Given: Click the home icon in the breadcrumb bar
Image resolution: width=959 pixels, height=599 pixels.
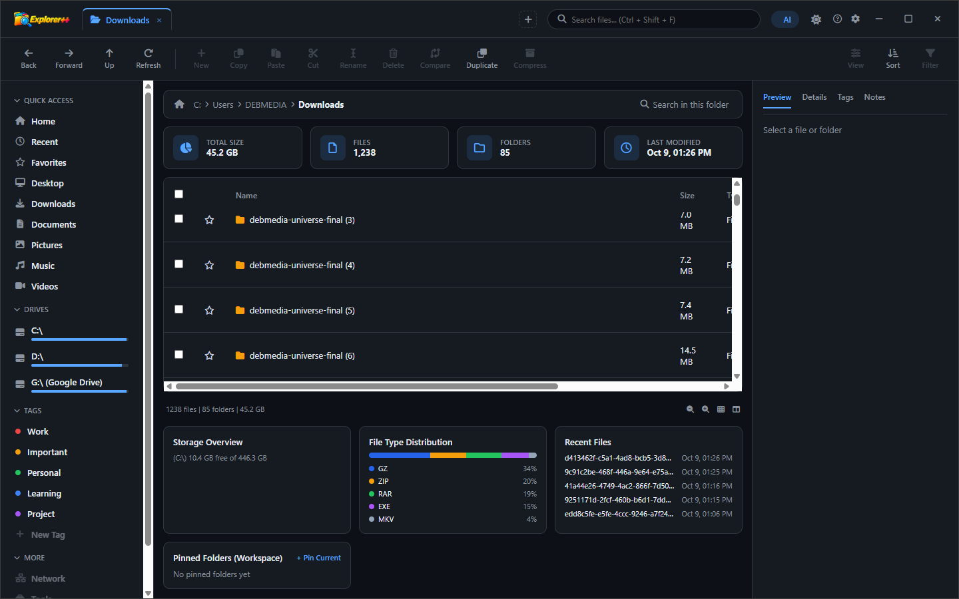Looking at the screenshot, I should (179, 104).
